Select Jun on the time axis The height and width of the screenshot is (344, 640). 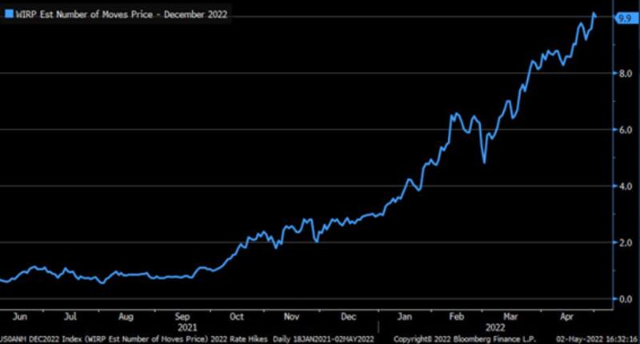point(24,316)
